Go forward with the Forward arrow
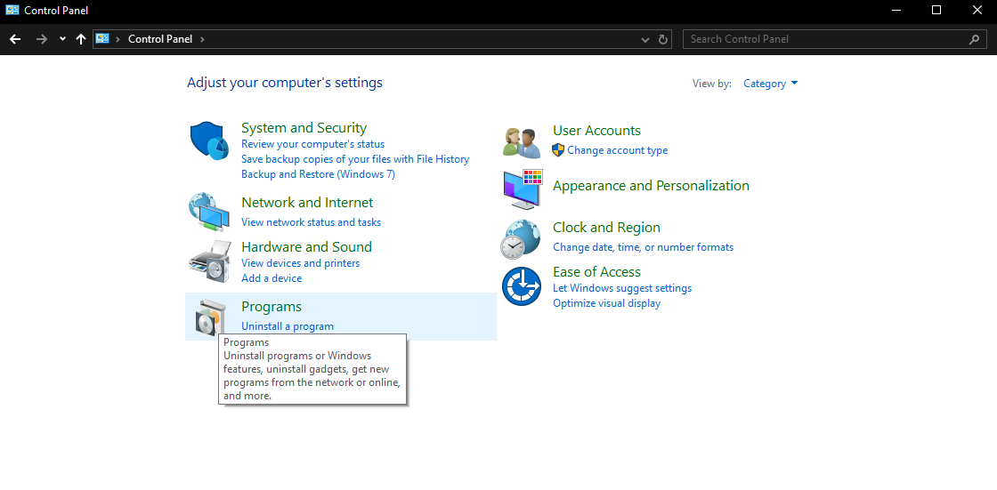Image resolution: width=997 pixels, height=490 pixels. [x=42, y=39]
